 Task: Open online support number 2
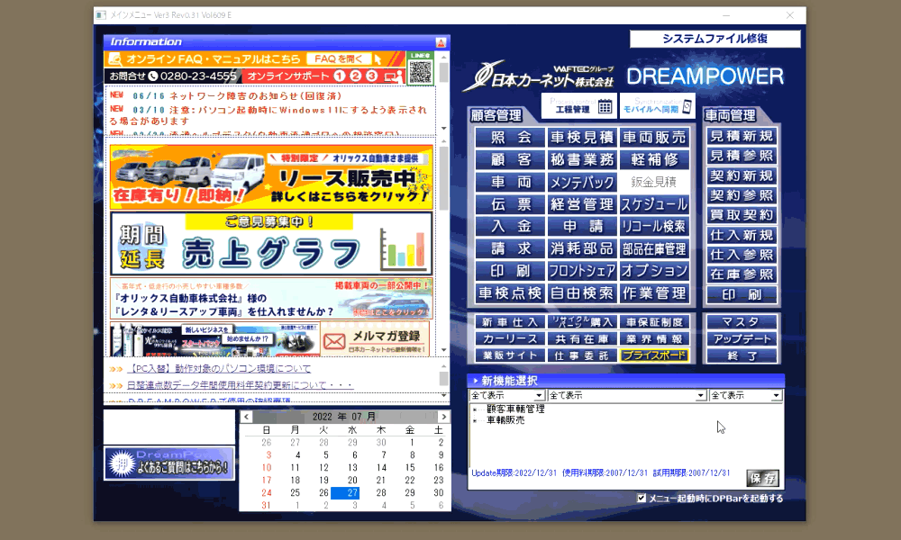(x=356, y=76)
